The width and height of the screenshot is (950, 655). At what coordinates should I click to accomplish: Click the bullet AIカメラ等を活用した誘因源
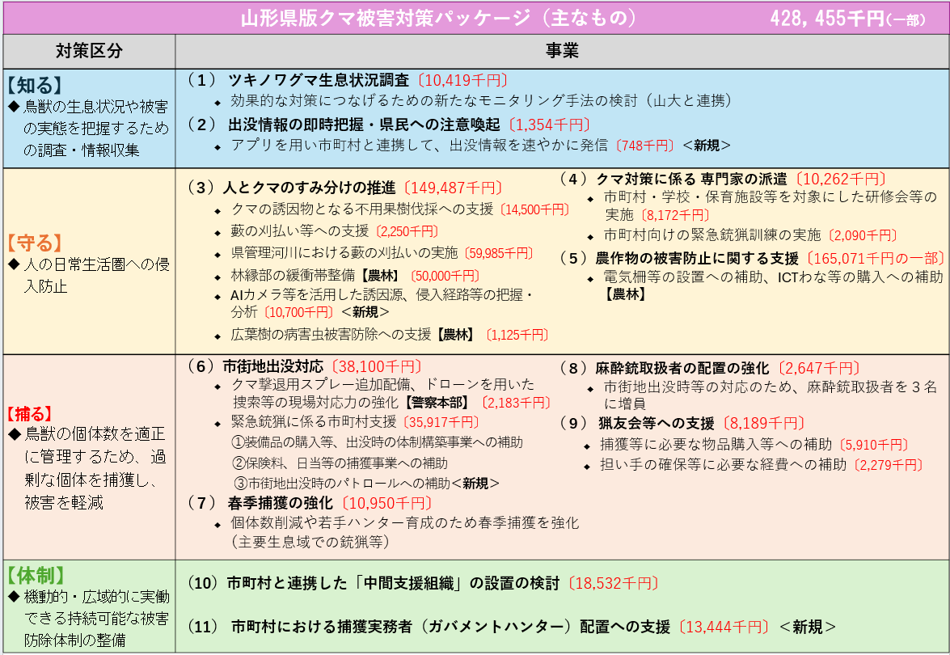pos(381,303)
